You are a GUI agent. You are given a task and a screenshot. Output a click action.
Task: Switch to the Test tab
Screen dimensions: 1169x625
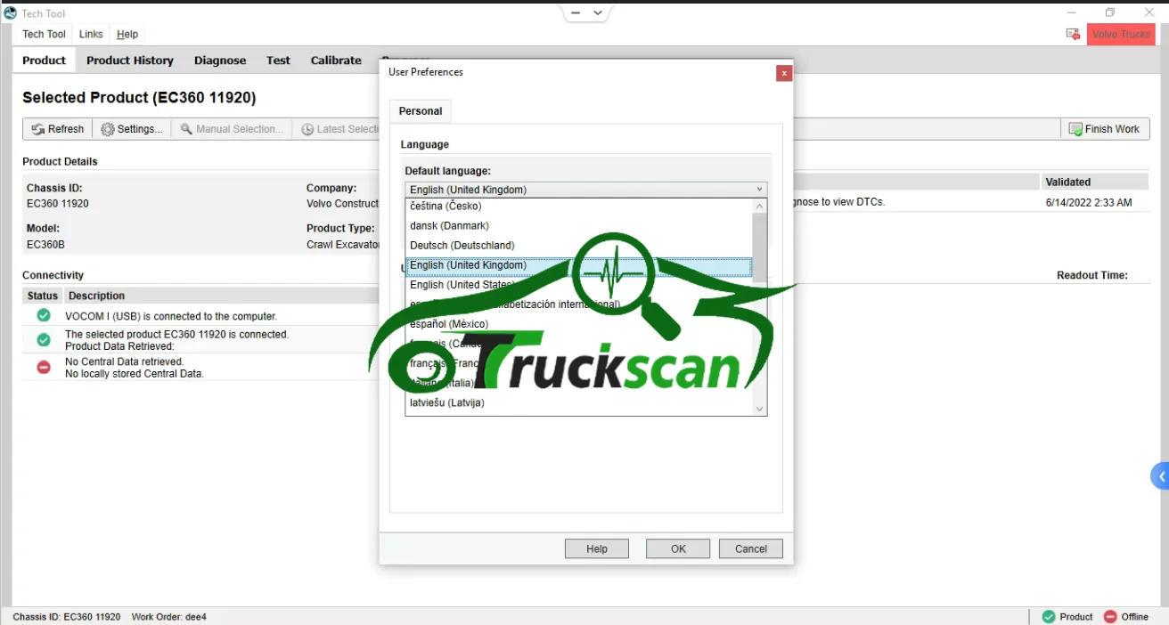[x=278, y=61]
